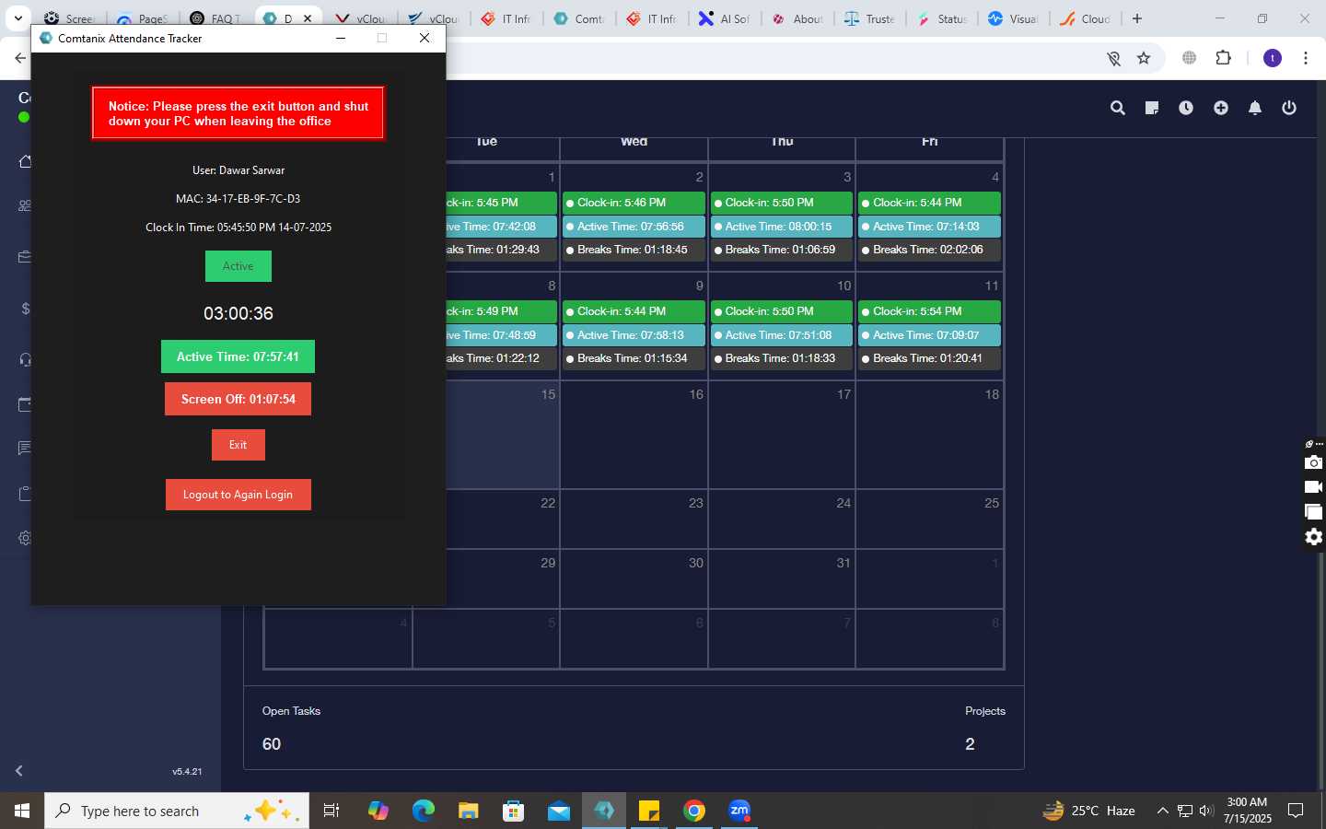Open Zoom from the taskbar
This screenshot has height=829, width=1326.
(739, 811)
